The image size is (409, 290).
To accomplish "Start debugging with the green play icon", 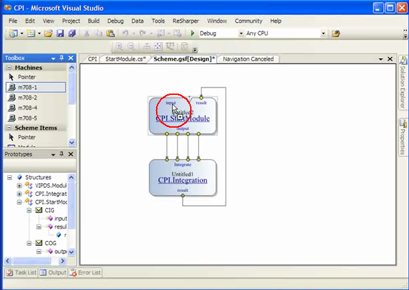I will 193,33.
